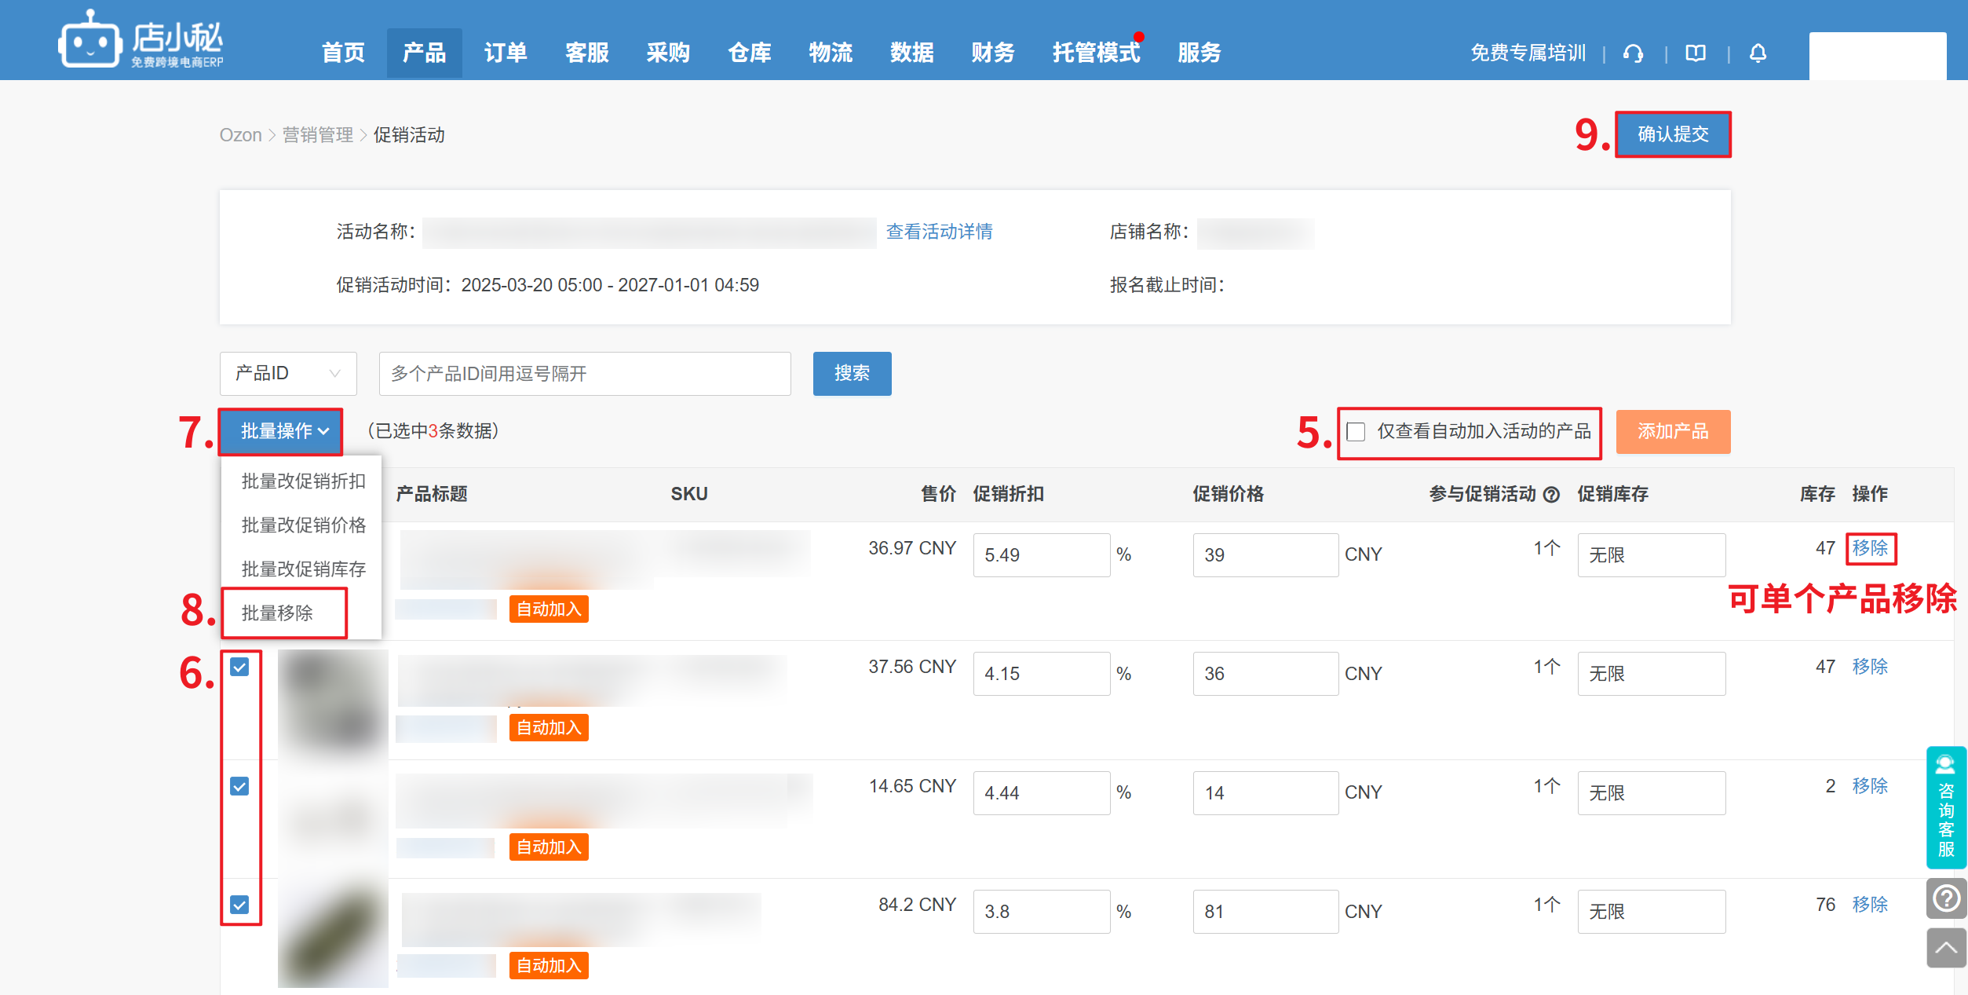Open the 订单 top navigation tab
This screenshot has width=1968, height=995.
point(505,53)
